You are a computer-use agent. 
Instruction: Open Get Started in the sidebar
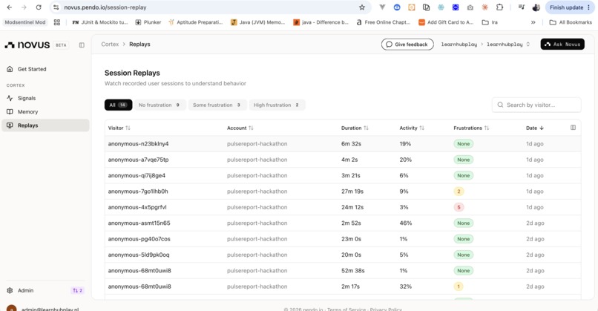(45, 69)
